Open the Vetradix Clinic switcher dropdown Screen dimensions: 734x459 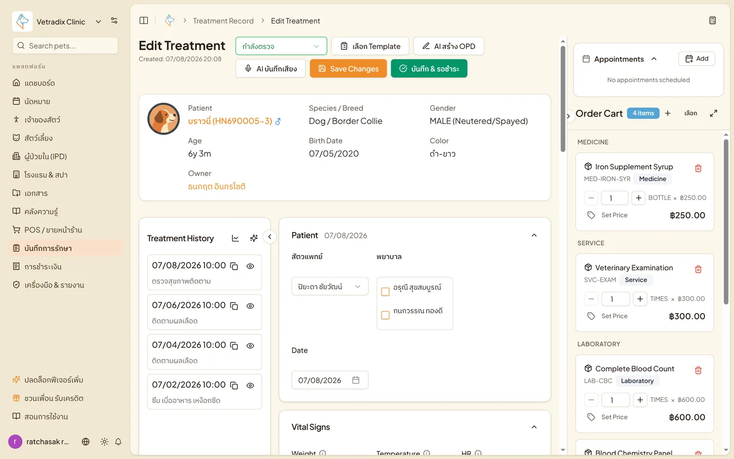(98, 21)
